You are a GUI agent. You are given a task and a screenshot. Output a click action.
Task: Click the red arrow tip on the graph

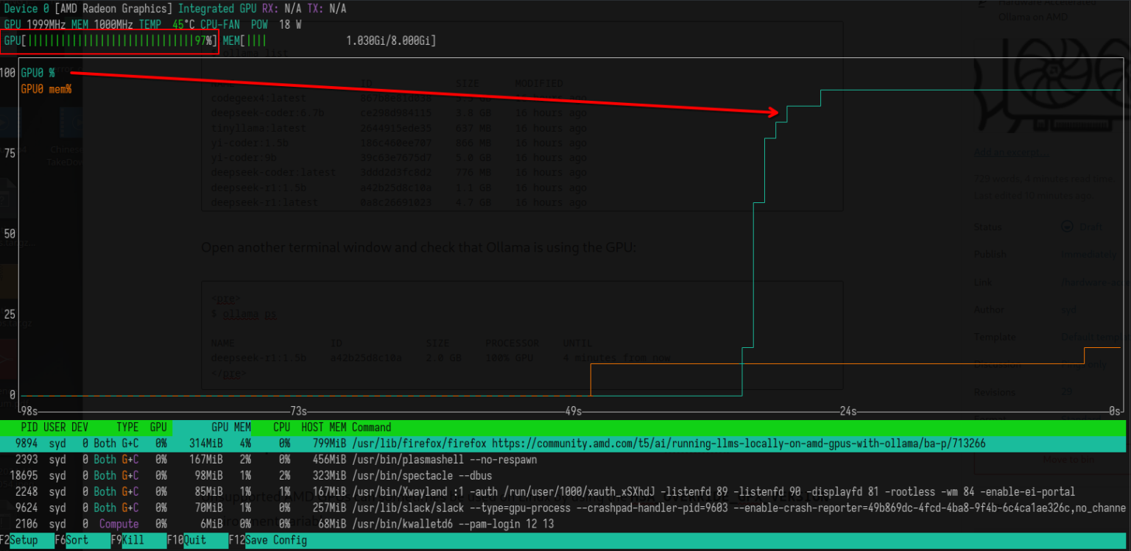point(775,113)
